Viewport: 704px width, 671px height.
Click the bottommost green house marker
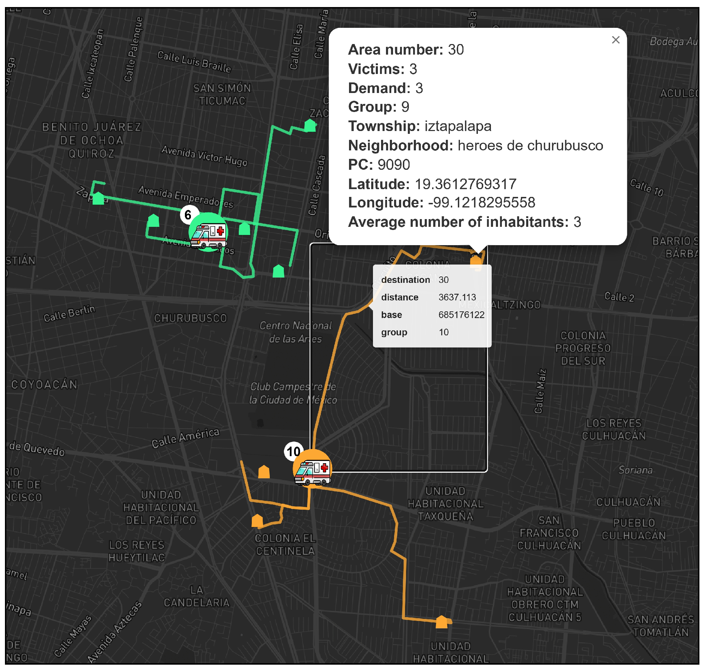click(278, 271)
